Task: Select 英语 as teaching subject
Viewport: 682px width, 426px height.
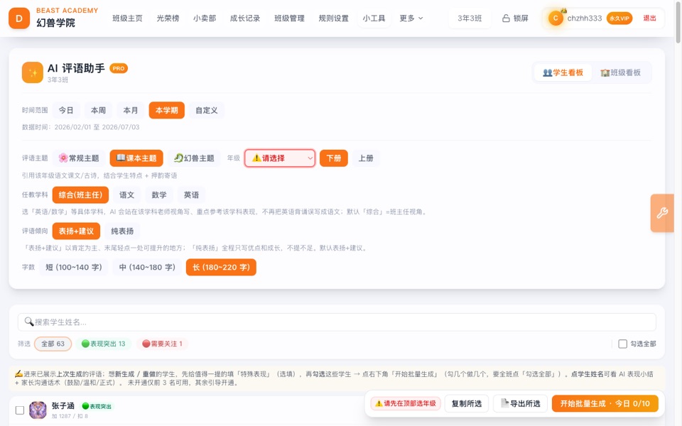Action: [191, 195]
